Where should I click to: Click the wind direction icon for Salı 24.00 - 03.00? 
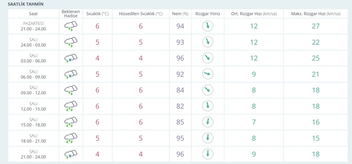tap(208, 42)
